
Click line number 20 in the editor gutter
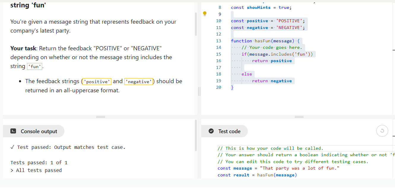click(218, 88)
